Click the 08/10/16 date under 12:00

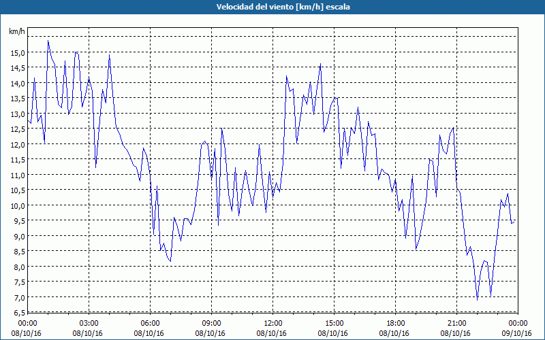(x=271, y=333)
